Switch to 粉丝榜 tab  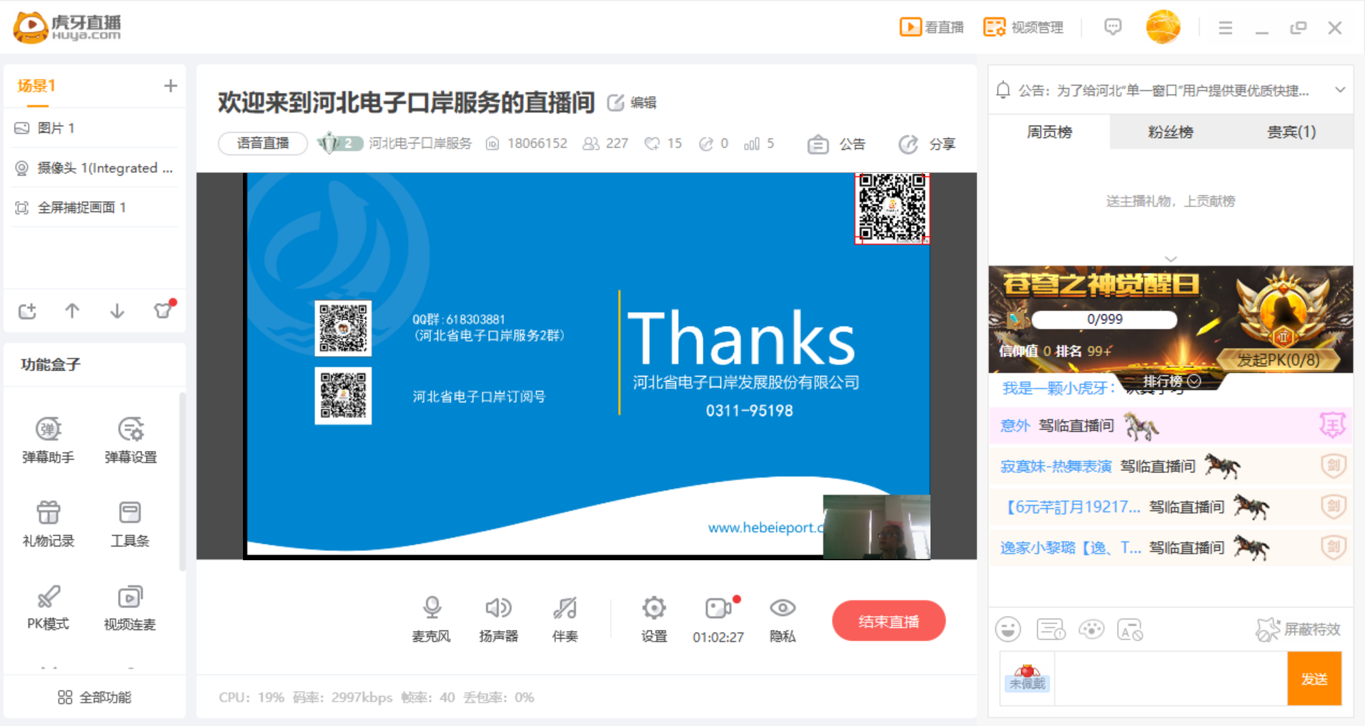(x=1171, y=131)
